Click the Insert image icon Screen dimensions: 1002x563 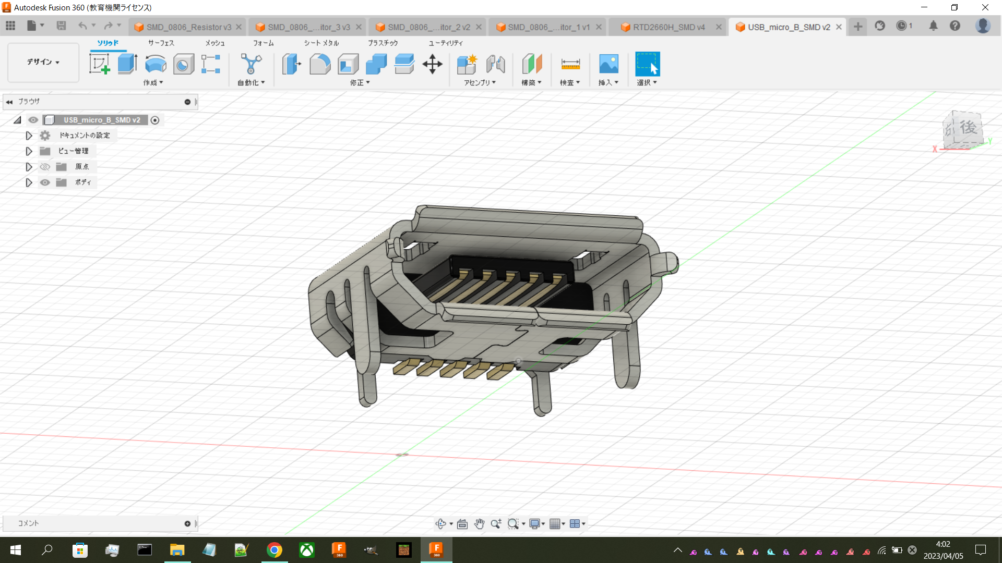tap(609, 64)
